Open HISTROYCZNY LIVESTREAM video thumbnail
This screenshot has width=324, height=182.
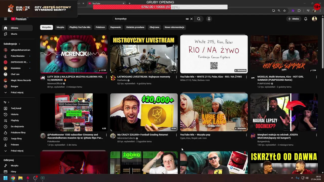click(144, 54)
